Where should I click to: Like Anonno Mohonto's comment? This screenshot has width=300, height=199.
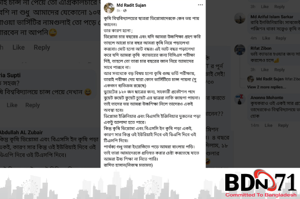(x=269, y=125)
